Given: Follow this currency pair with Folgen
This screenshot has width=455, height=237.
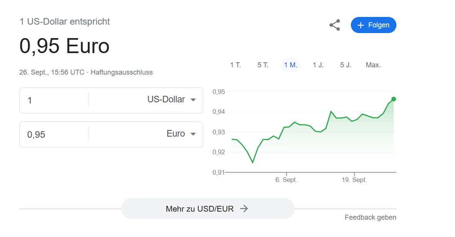Looking at the screenshot, I should click(x=374, y=25).
